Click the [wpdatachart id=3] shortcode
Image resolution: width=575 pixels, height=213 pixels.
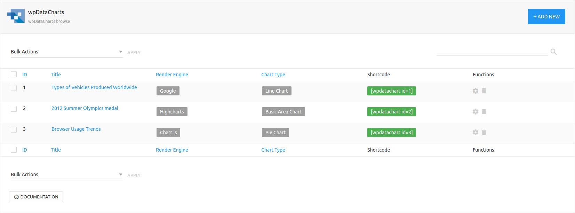[392, 133]
